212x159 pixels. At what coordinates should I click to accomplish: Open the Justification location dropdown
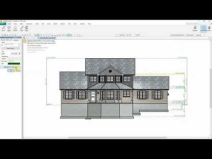click(x=14, y=59)
